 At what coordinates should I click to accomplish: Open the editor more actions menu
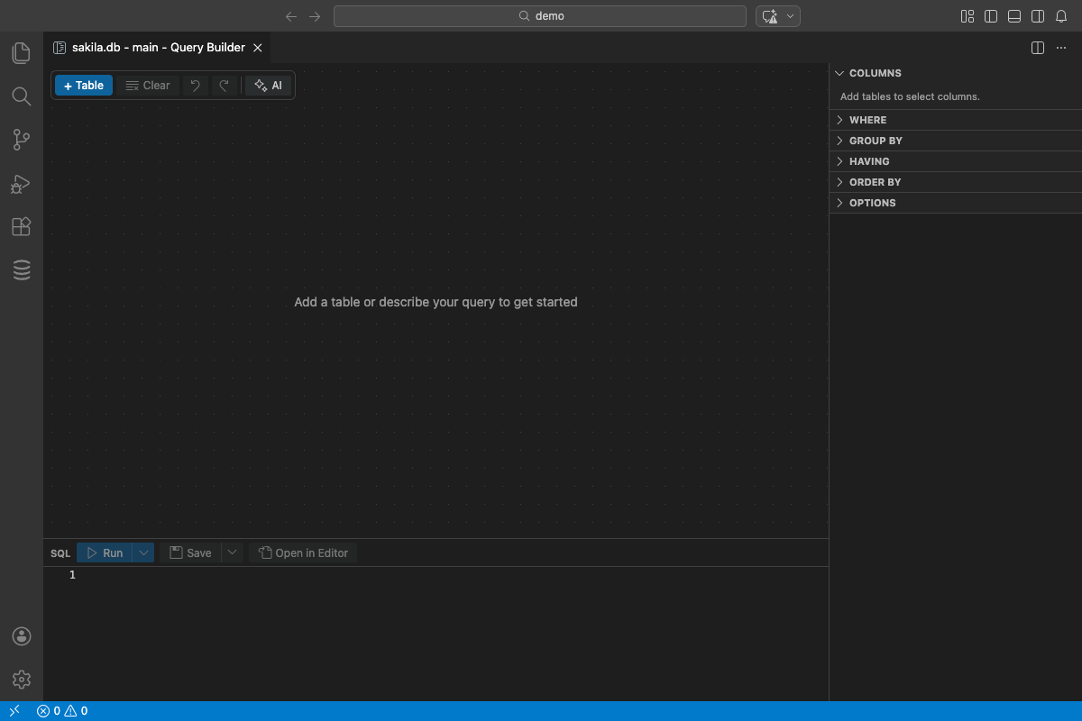tap(1060, 47)
